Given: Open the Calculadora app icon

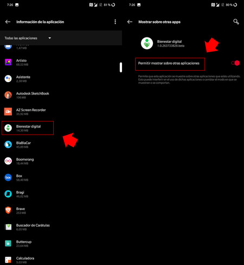Looking at the screenshot, I should [x=8, y=260].
